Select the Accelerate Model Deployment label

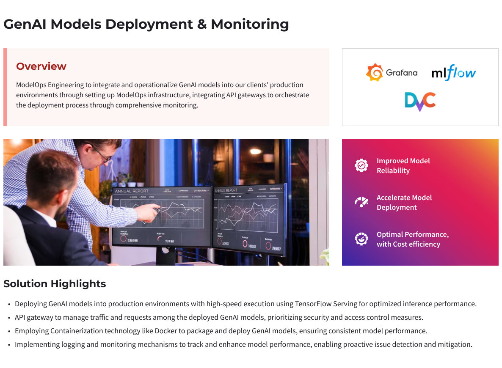coord(404,202)
